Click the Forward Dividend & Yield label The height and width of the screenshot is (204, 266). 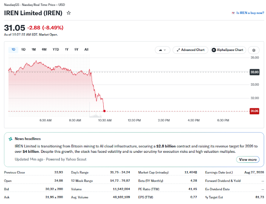tap(223, 181)
